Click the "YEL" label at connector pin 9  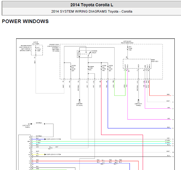coord(37,154)
